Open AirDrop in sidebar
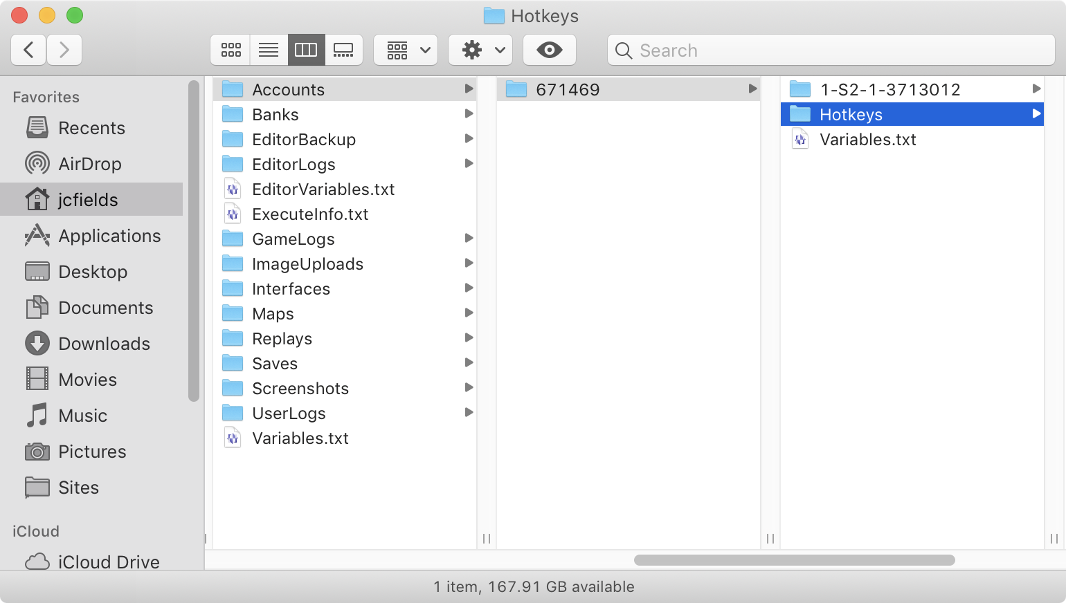The image size is (1066, 603). pyautogui.click(x=90, y=164)
